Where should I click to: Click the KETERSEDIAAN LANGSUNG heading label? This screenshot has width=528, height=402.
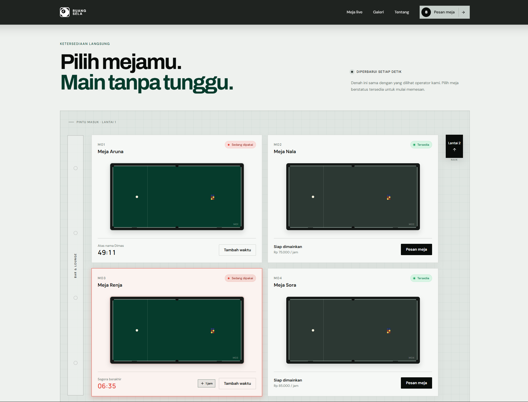85,44
